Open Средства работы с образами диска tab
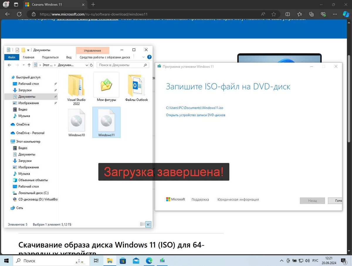 point(105,57)
